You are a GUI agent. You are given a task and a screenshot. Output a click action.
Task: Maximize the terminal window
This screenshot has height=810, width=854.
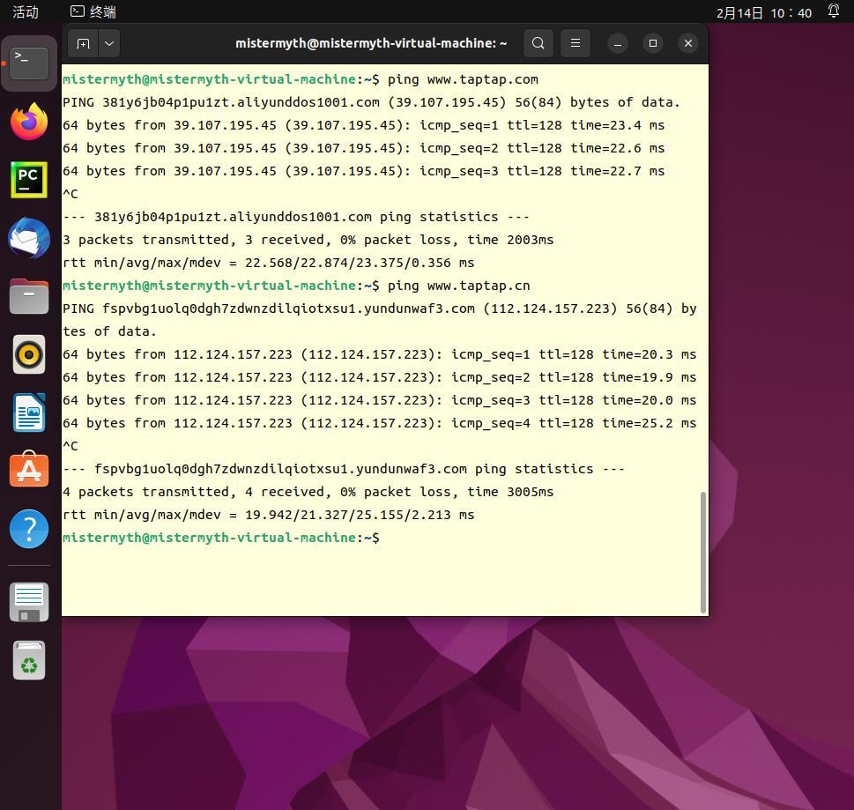(653, 43)
